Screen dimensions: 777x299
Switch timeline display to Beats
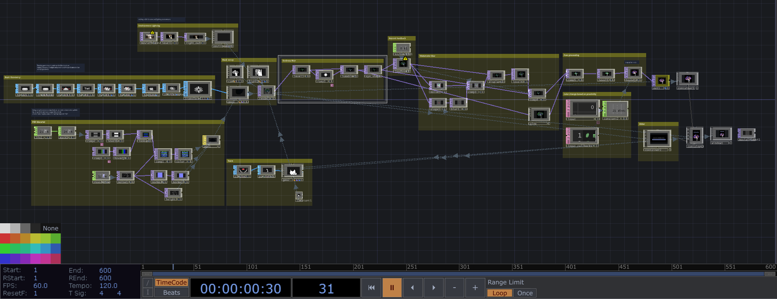(x=171, y=293)
